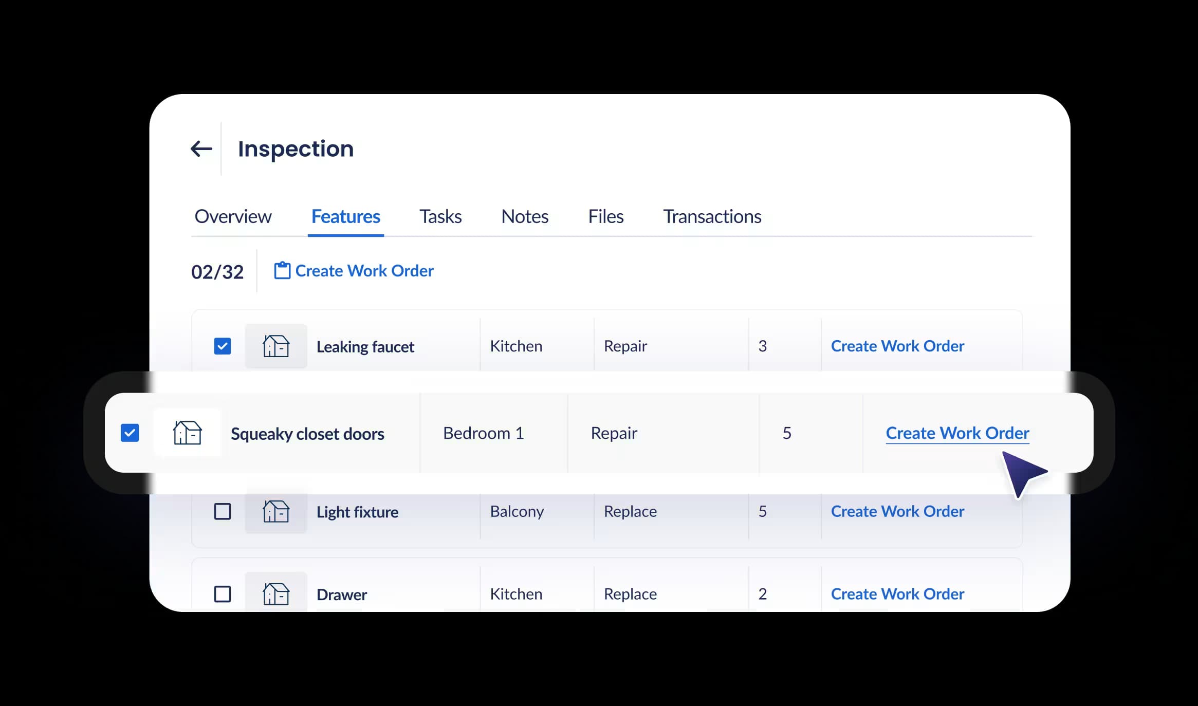Create Work Order for Drawer

[897, 594]
